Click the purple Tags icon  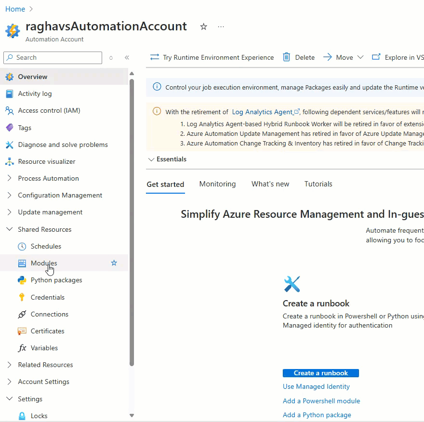pyautogui.click(x=10, y=128)
